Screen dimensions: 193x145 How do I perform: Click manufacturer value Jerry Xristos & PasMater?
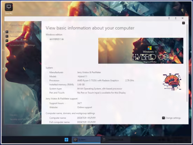click(89, 72)
